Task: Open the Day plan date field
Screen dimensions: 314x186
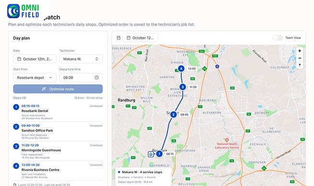Action: [35, 59]
